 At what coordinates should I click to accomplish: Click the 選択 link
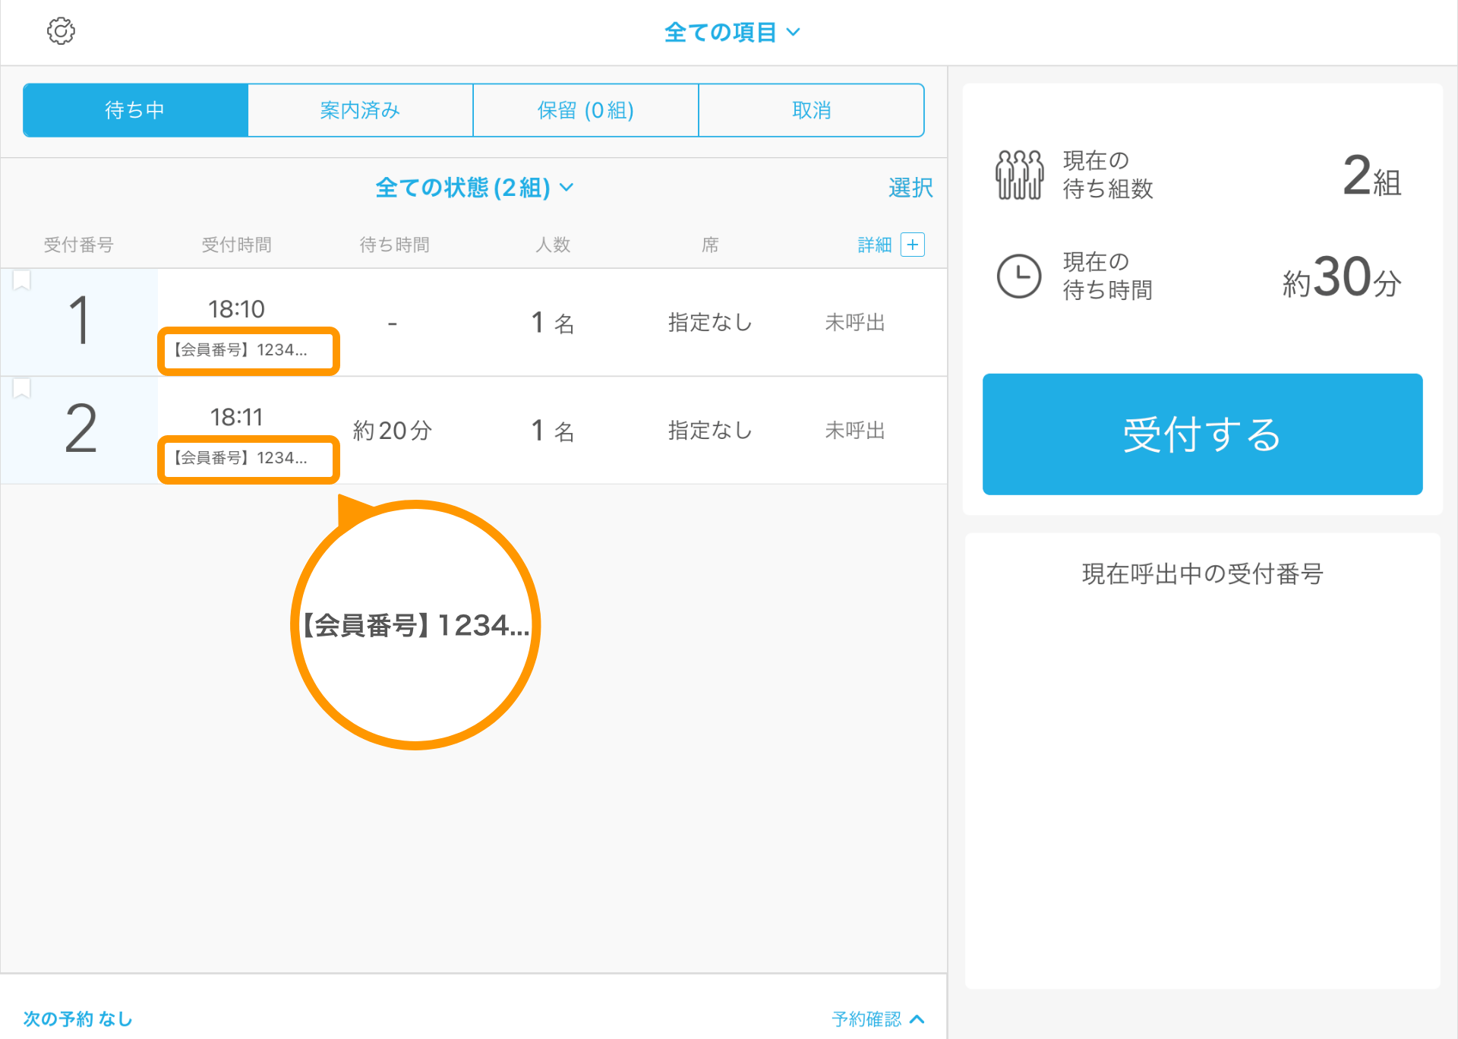910,188
